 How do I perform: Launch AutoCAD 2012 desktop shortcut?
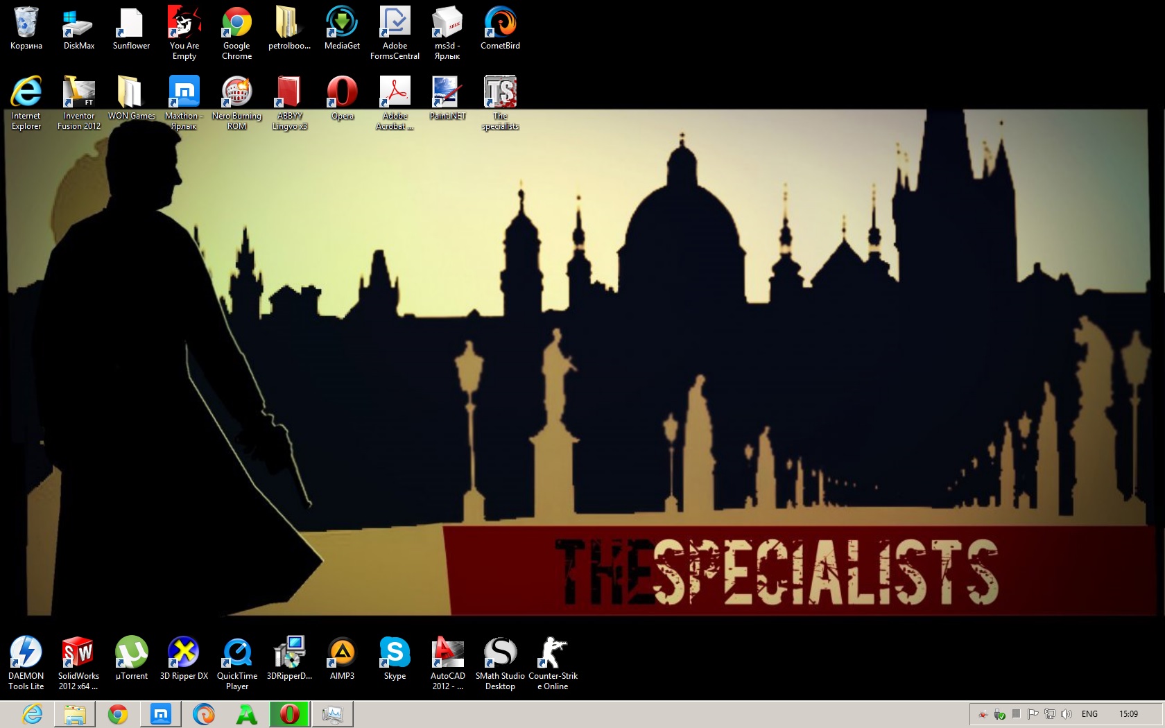coord(447,664)
